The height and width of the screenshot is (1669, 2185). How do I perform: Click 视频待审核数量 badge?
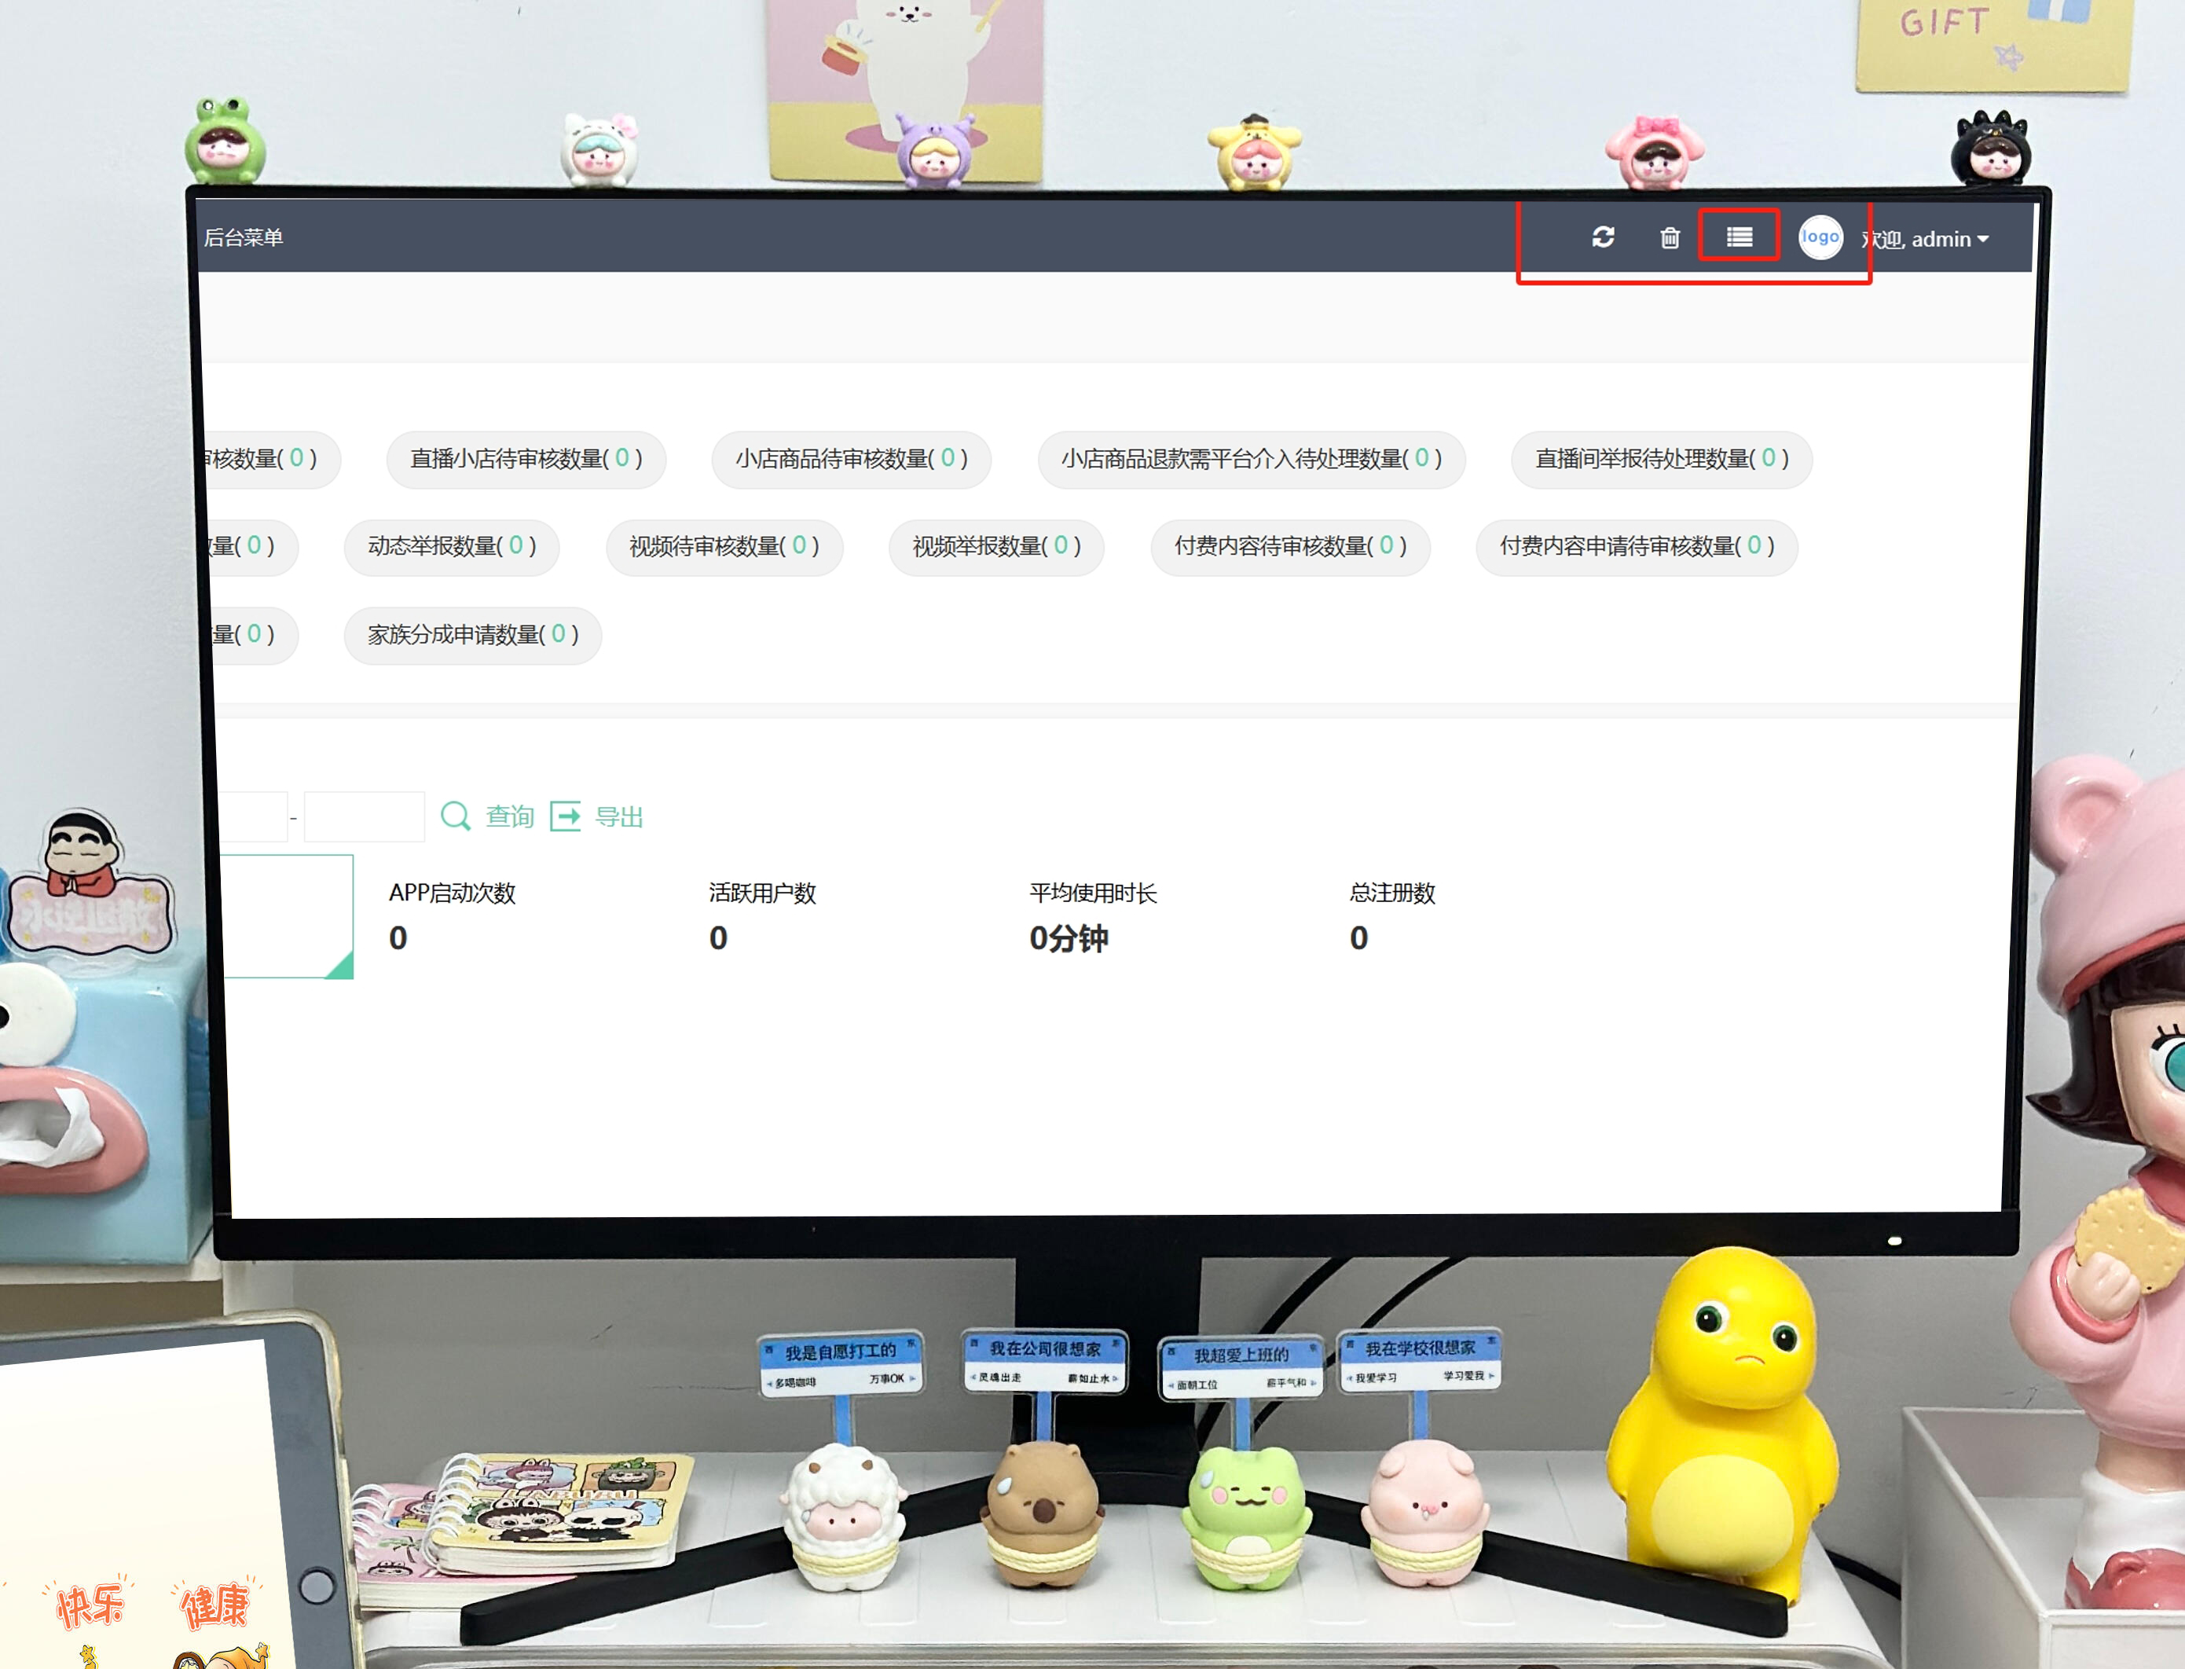[724, 546]
